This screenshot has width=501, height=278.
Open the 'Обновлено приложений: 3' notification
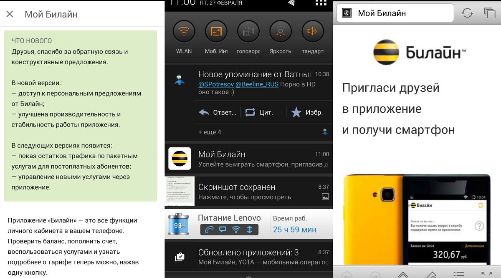249,257
